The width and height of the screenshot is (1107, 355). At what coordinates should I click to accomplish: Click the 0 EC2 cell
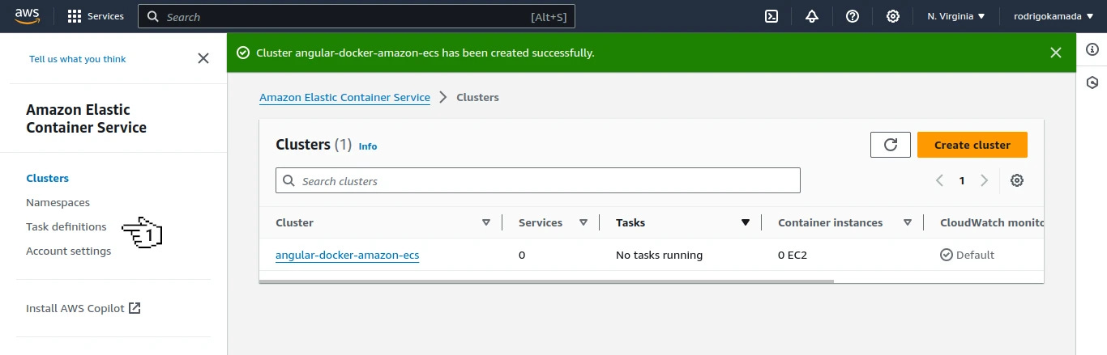[793, 255]
